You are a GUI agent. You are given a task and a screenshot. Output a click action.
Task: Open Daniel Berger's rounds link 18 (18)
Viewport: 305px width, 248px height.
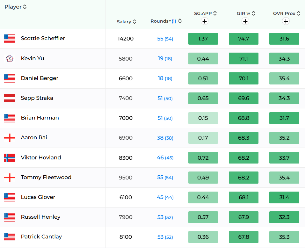tap(165, 78)
